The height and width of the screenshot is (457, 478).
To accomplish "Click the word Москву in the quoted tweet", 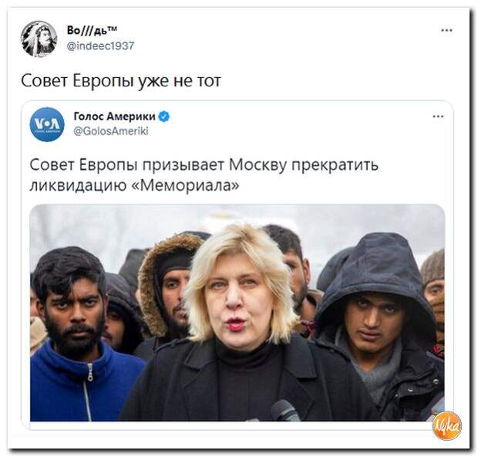I will tap(258, 165).
